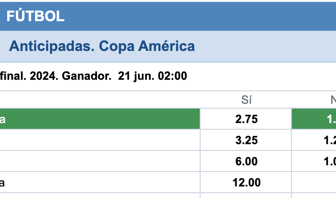This screenshot has width=336, height=198.
Task: Click the team cell in the 6.00 row
Action: [x=100, y=161]
